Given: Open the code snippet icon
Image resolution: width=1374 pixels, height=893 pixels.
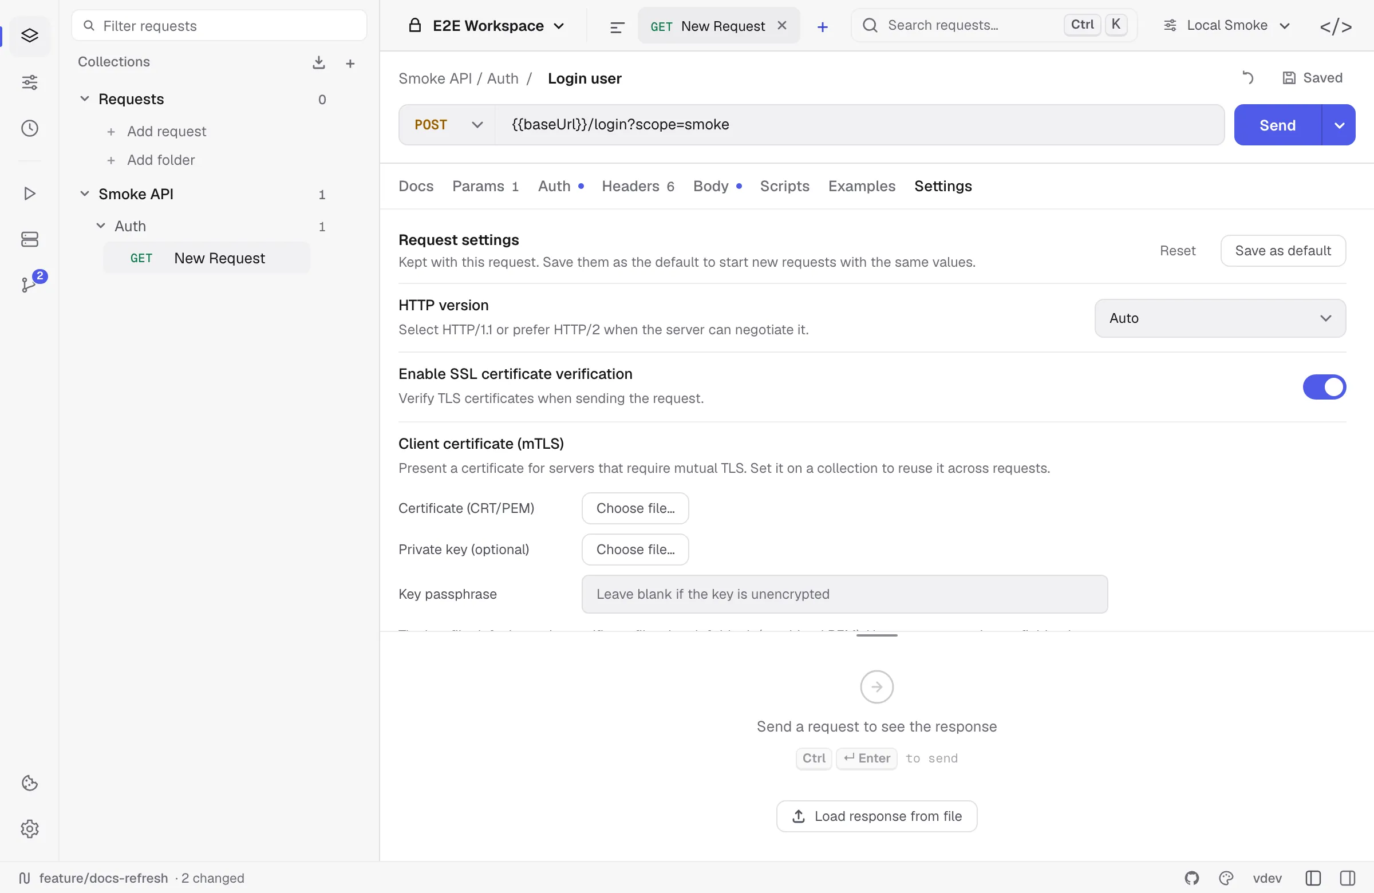Looking at the screenshot, I should [1335, 26].
